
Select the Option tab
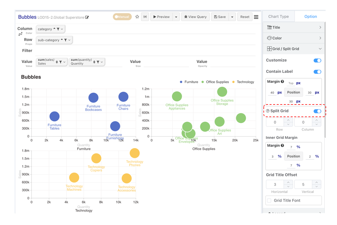[x=311, y=16]
